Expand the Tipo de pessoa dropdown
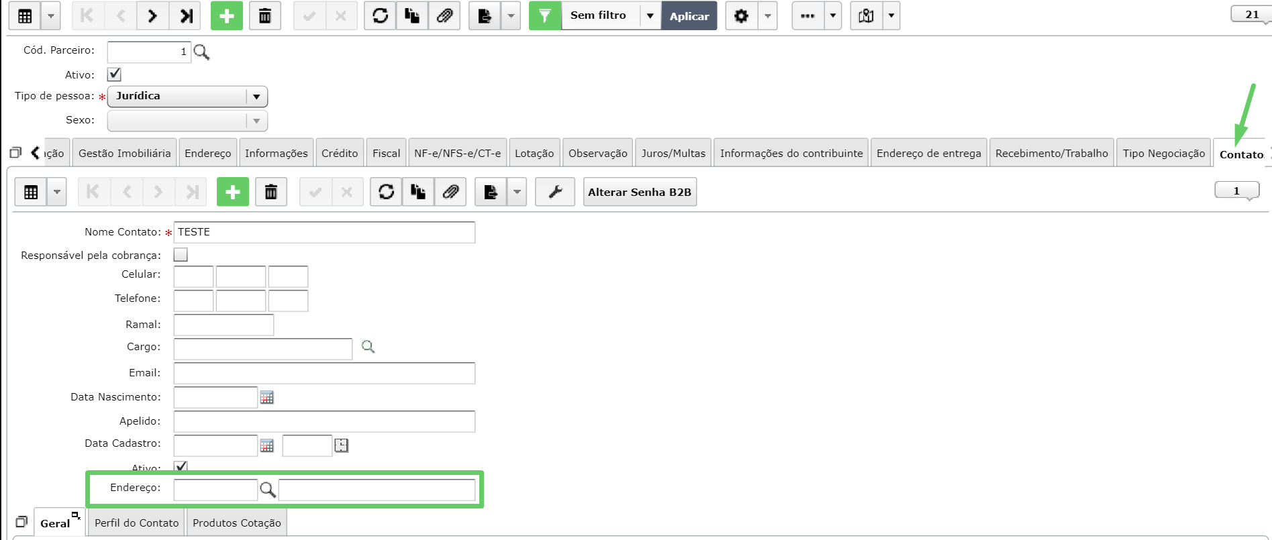Image resolution: width=1272 pixels, height=540 pixels. pyautogui.click(x=256, y=97)
